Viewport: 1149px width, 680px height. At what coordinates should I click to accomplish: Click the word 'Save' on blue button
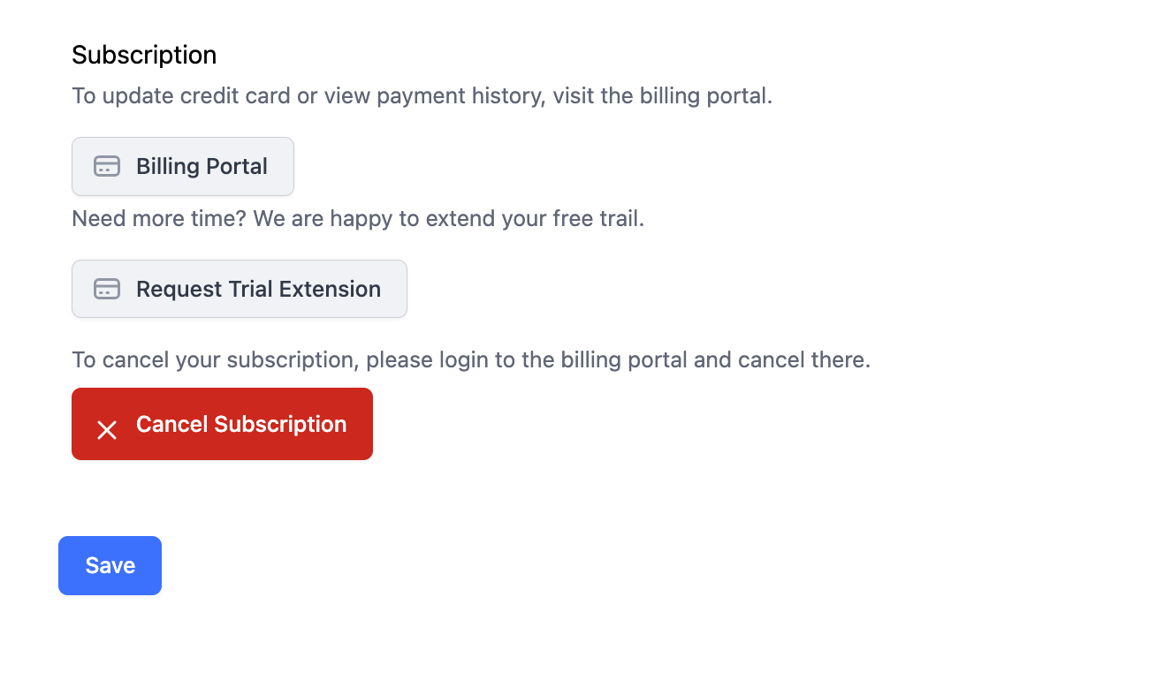click(110, 565)
